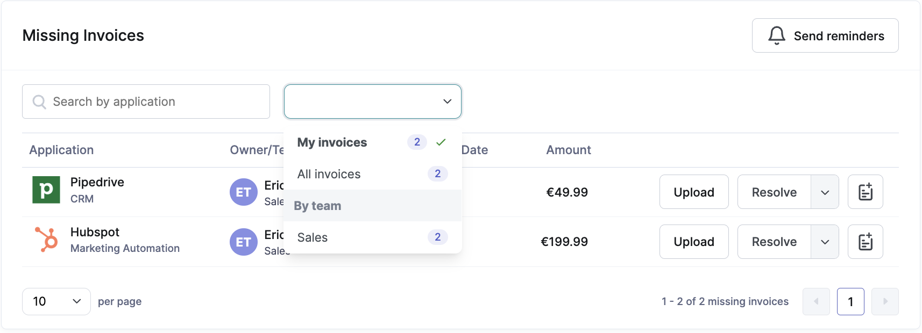This screenshot has height=333, width=922.
Task: Click the Hubspot logo icon
Action: click(x=46, y=240)
